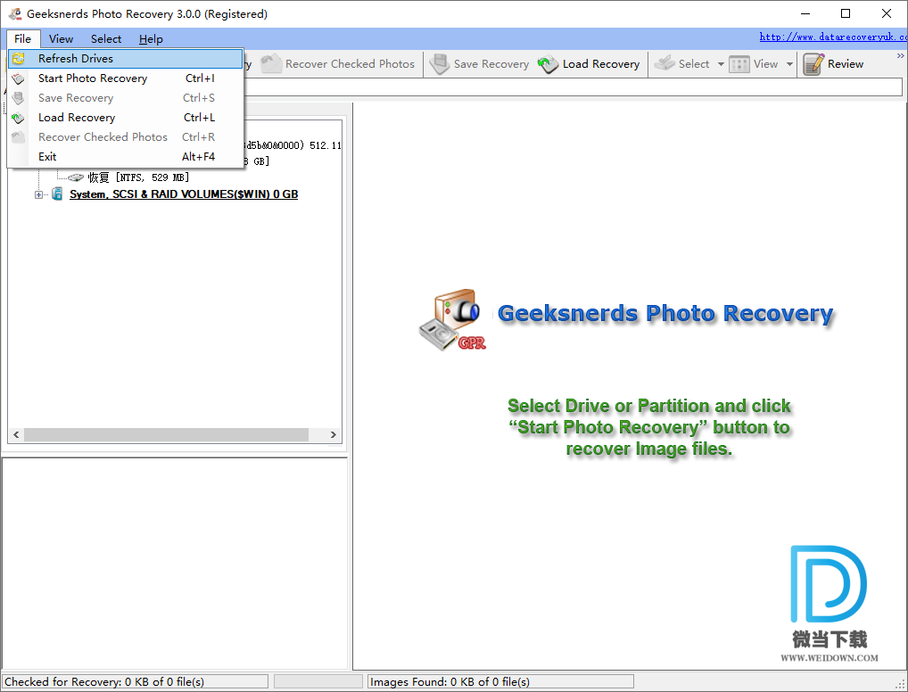Choose Start Photo Recovery menu entry
The height and width of the screenshot is (692, 908).
[x=125, y=78]
